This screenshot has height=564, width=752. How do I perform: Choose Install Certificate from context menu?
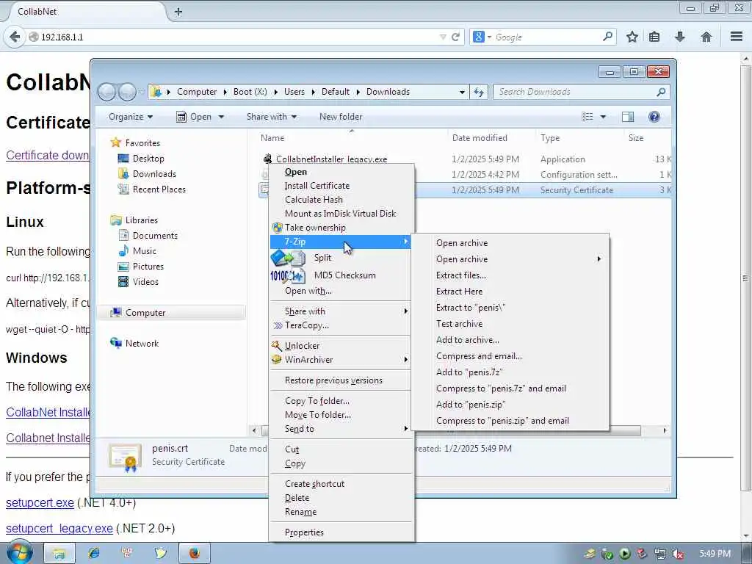317,186
